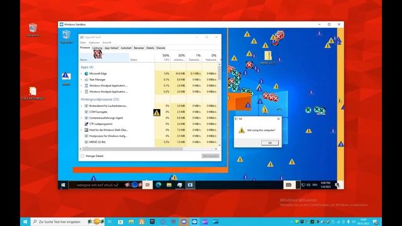
Task: Open the Papierkorb inside the Sandbox
Action: click(x=66, y=36)
